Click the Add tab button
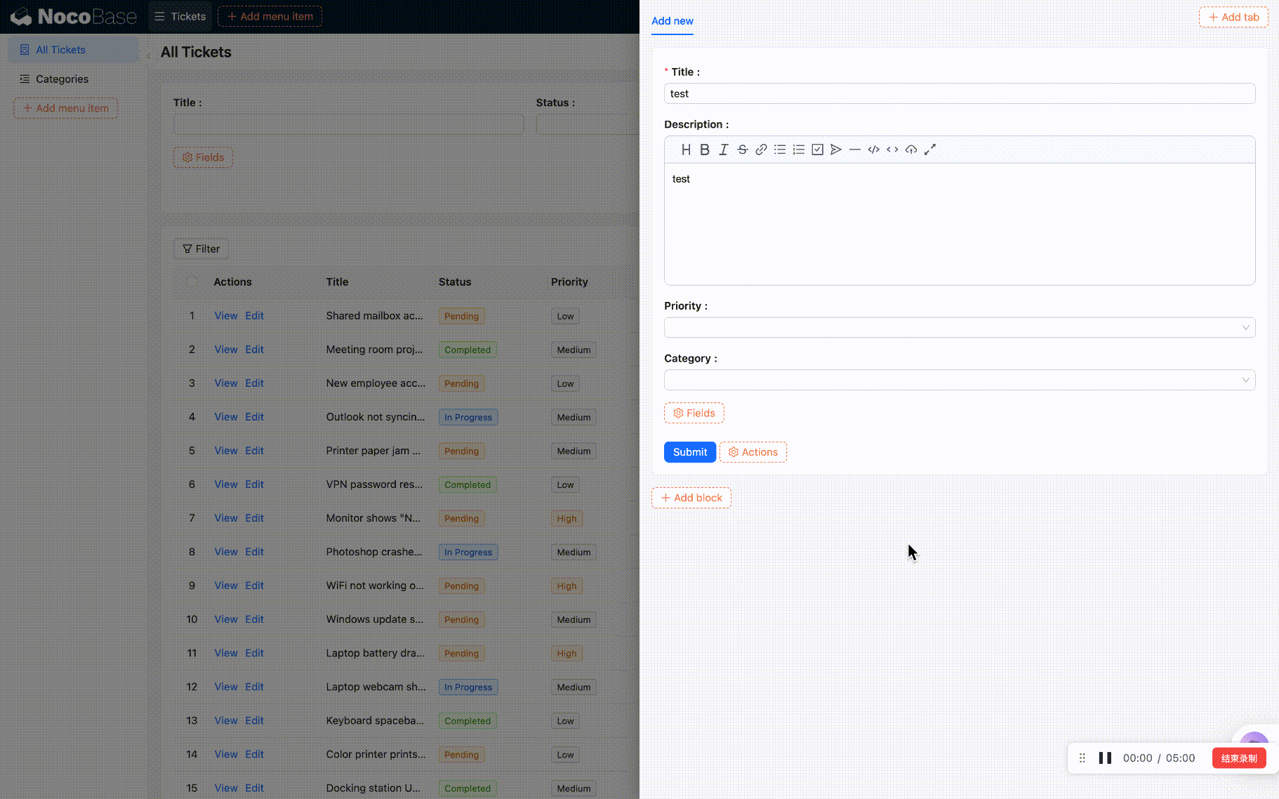Screen dimensions: 1279x799 [1233, 18]
